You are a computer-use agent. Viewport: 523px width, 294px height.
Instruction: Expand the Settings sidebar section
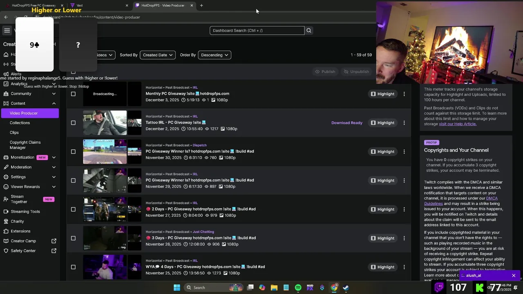click(54, 177)
